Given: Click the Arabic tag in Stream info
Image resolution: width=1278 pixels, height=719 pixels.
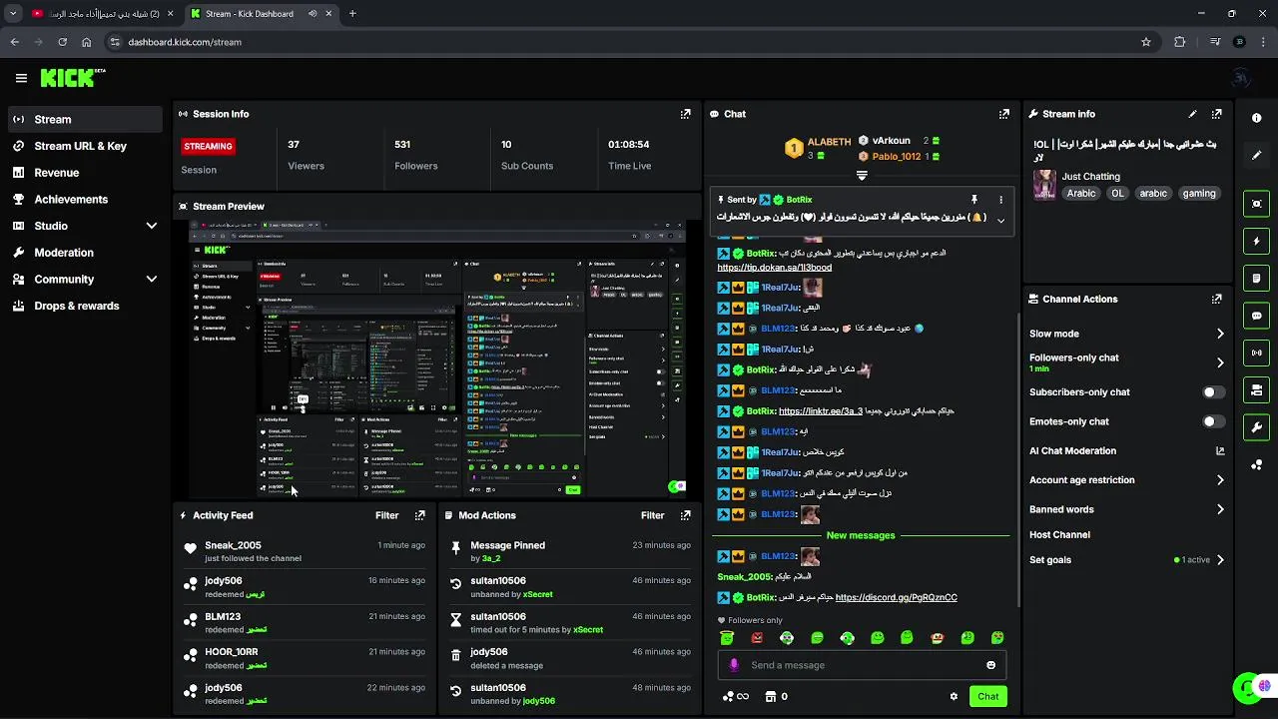Looking at the screenshot, I should [x=1081, y=194].
